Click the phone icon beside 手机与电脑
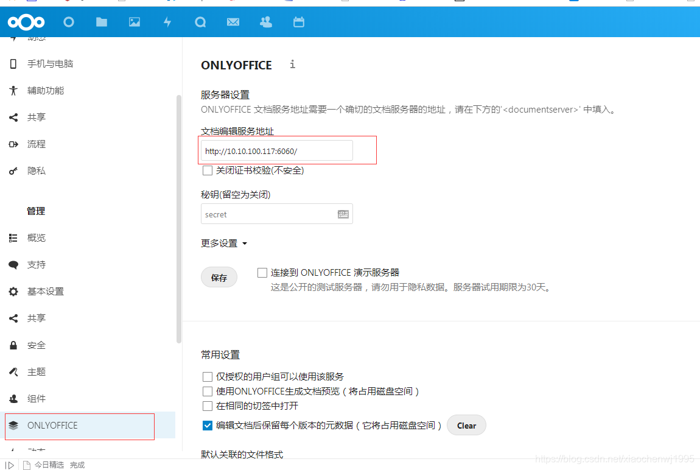This screenshot has height=470, width=700. click(13, 64)
